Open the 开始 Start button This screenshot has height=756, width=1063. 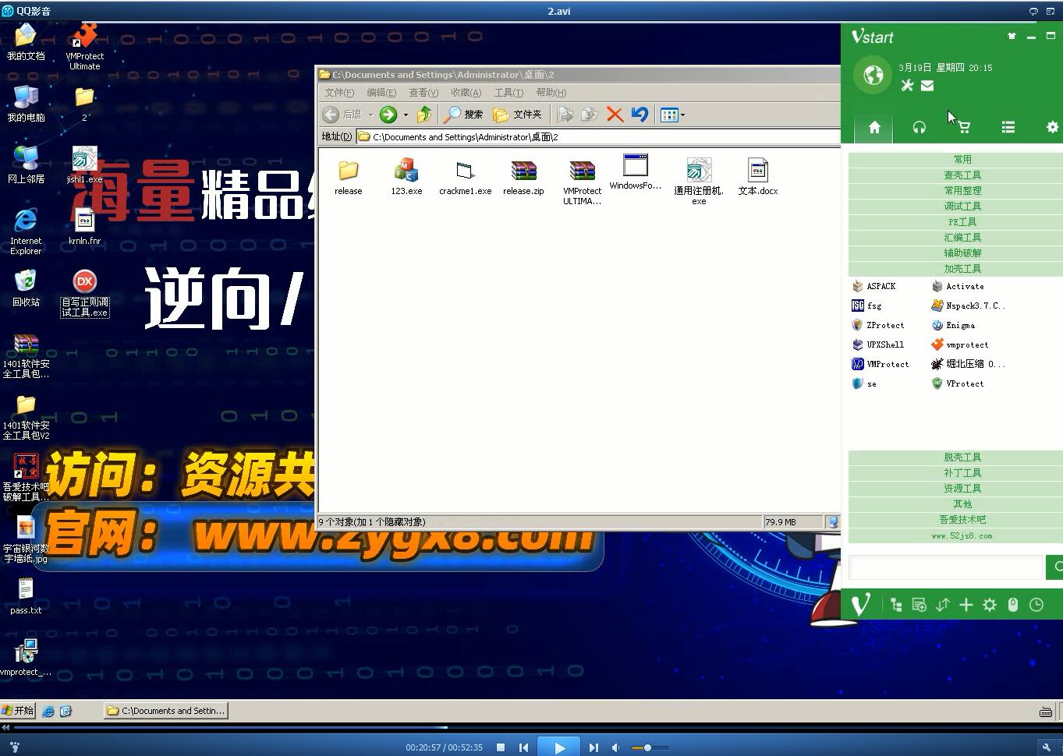tap(18, 710)
